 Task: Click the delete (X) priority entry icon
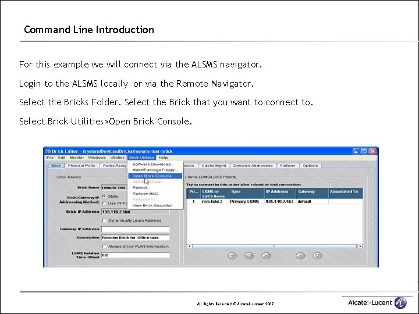point(266,255)
